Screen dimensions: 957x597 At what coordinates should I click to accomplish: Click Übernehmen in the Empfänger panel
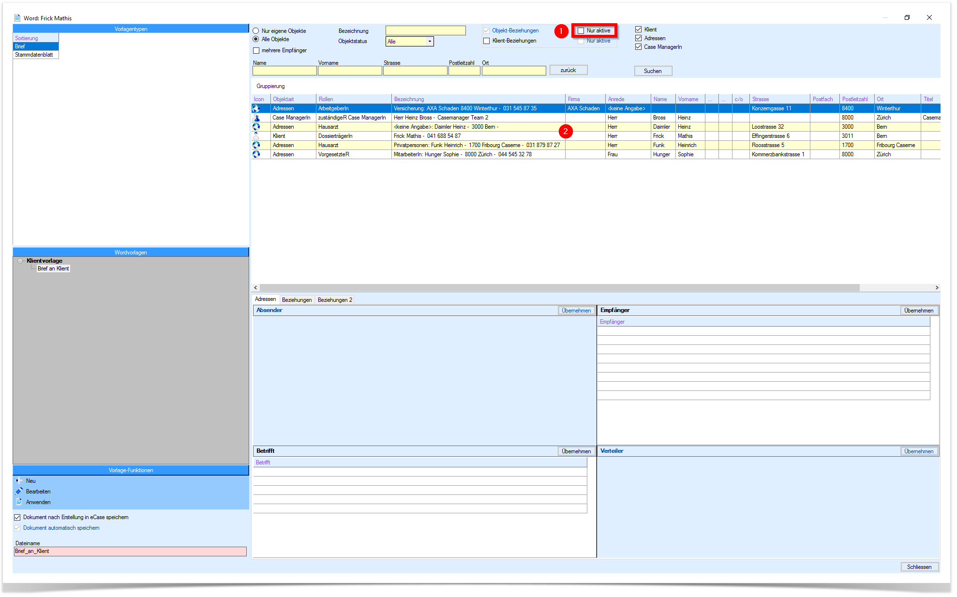918,311
